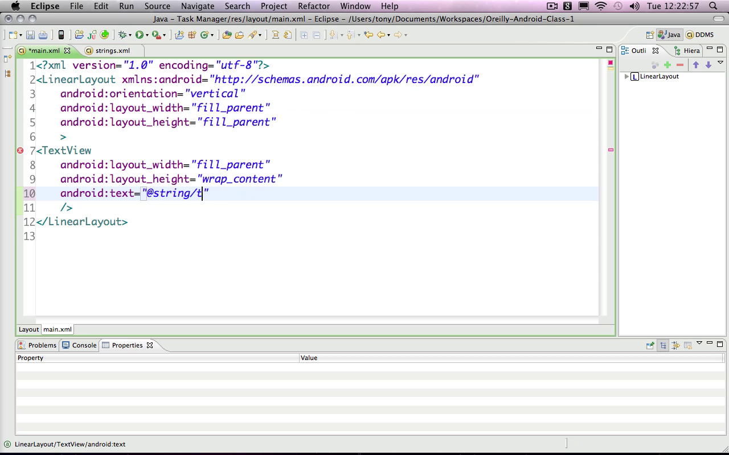This screenshot has width=729, height=455.
Task: Click the Search flashlight icon
Action: (x=252, y=35)
